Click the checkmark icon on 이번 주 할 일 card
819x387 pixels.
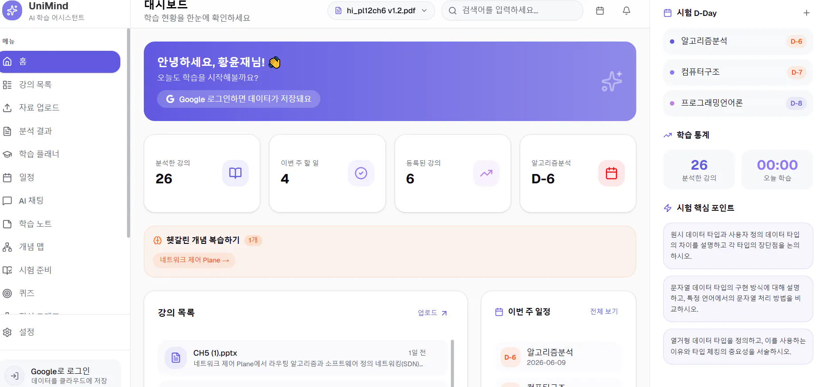tap(361, 173)
